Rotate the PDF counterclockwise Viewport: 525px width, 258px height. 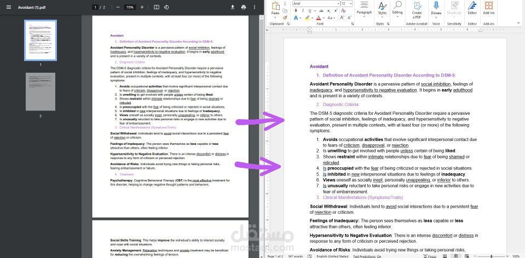click(x=166, y=7)
